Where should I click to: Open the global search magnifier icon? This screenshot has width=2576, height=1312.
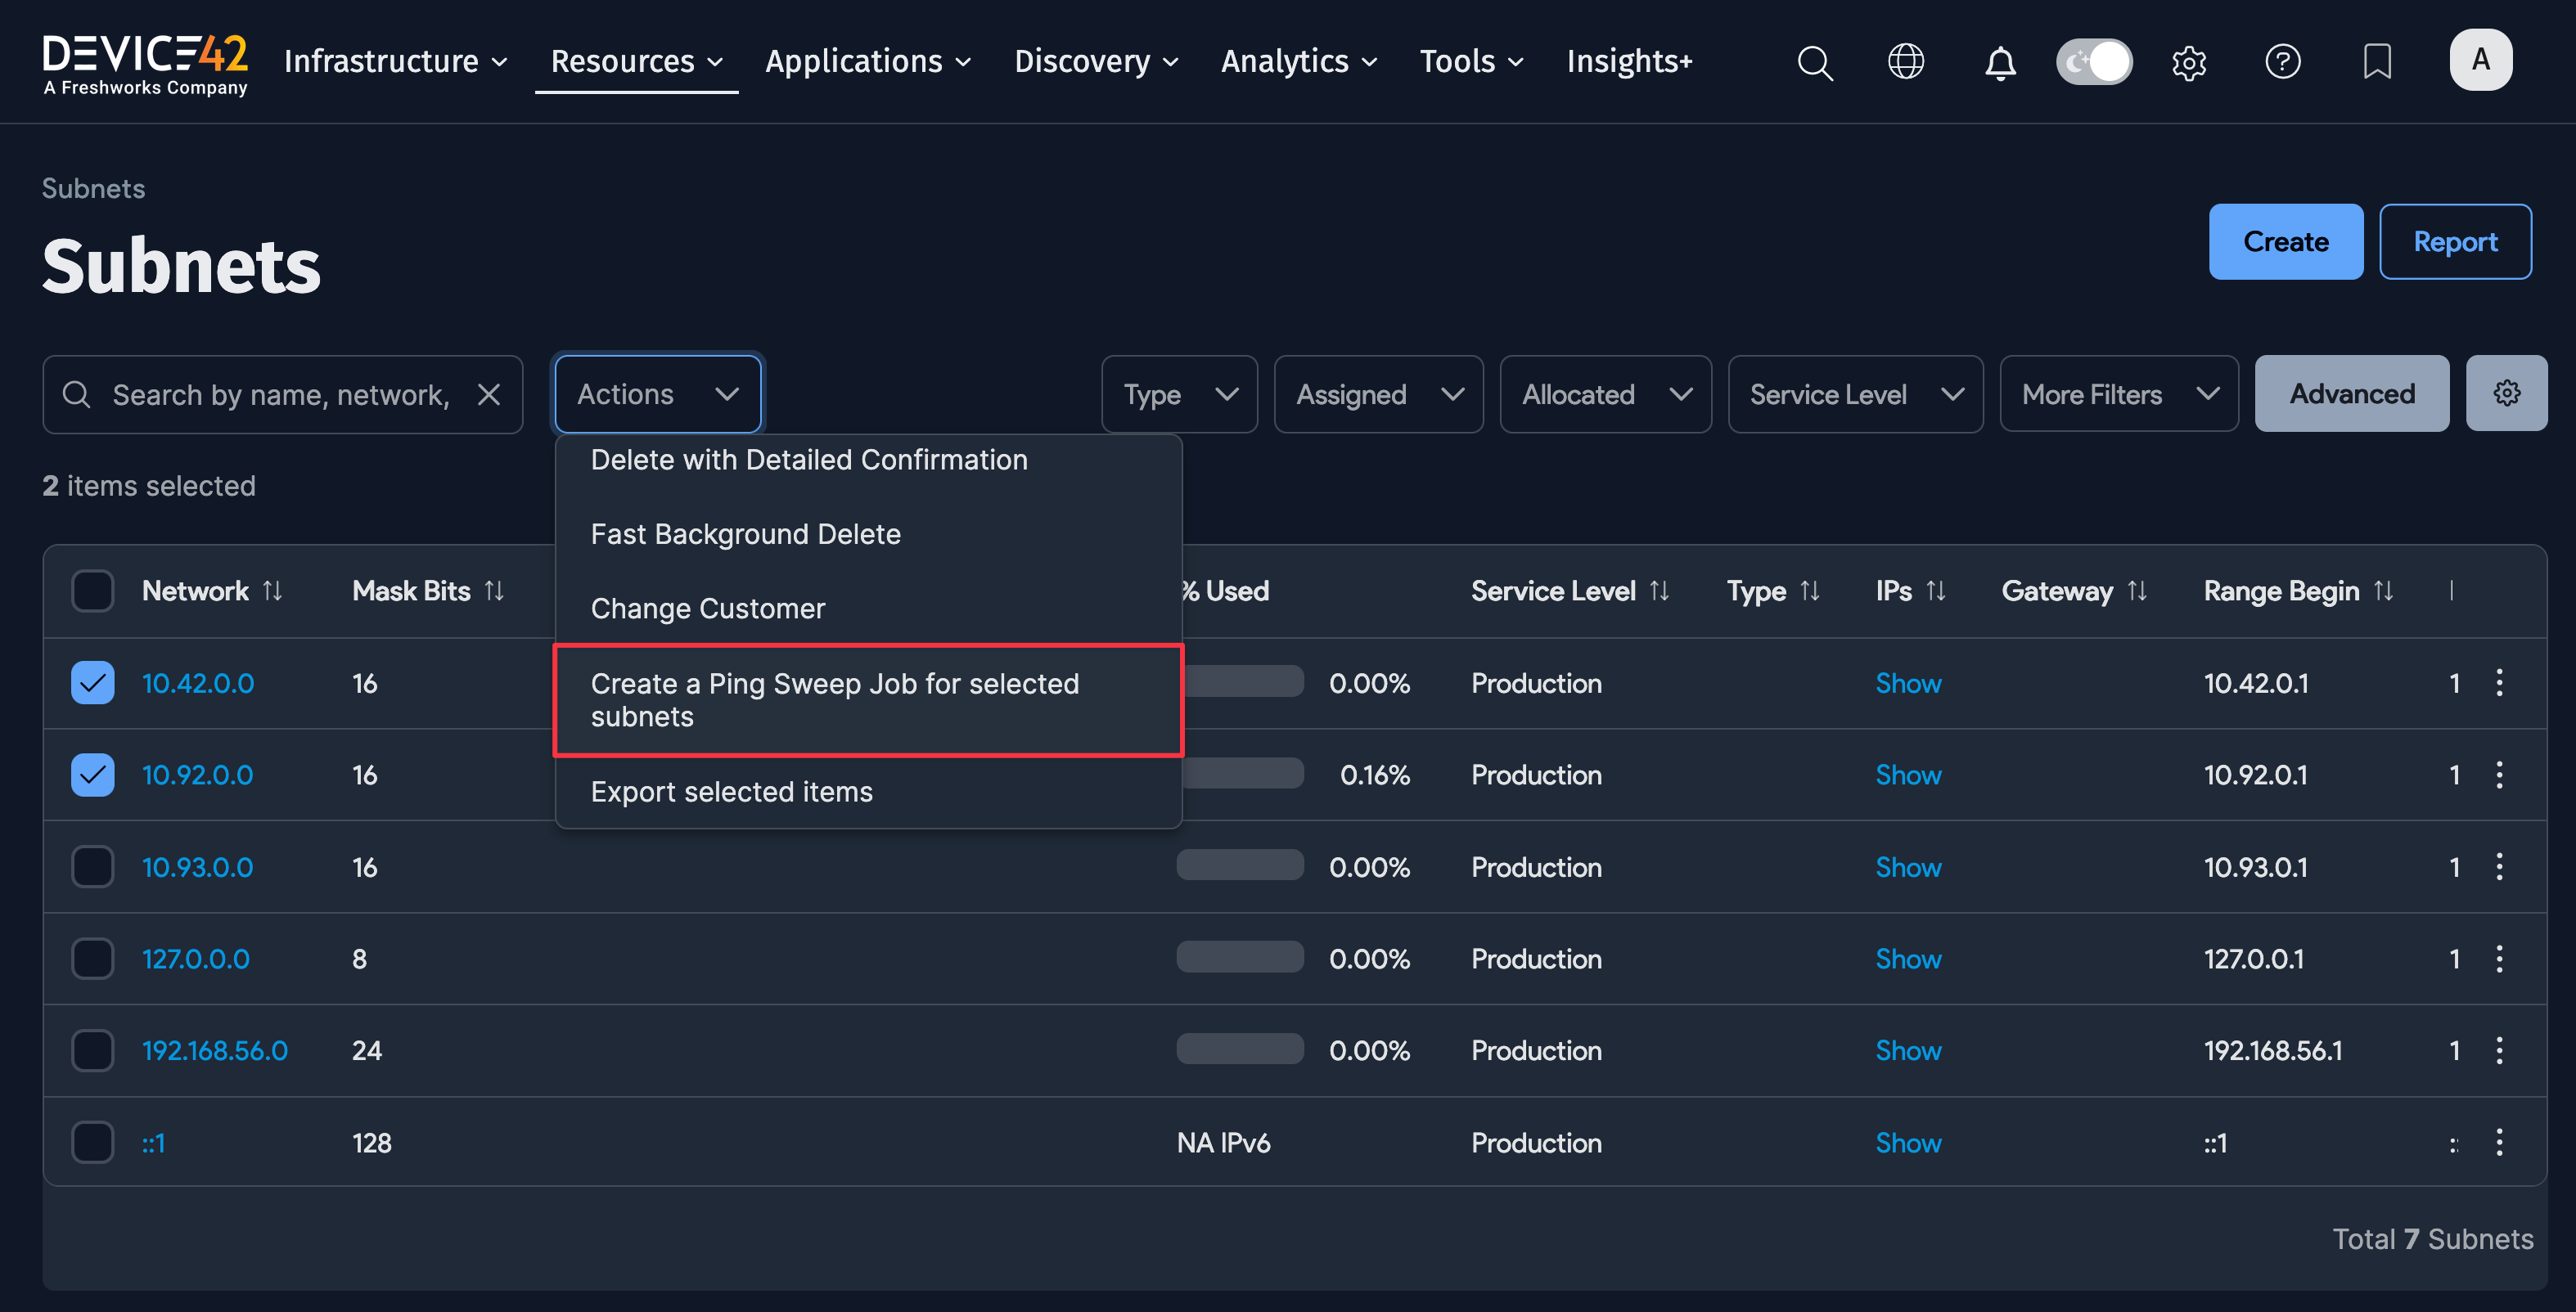tap(1814, 62)
